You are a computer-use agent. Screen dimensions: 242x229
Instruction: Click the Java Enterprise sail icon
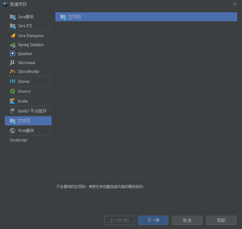(x=13, y=36)
